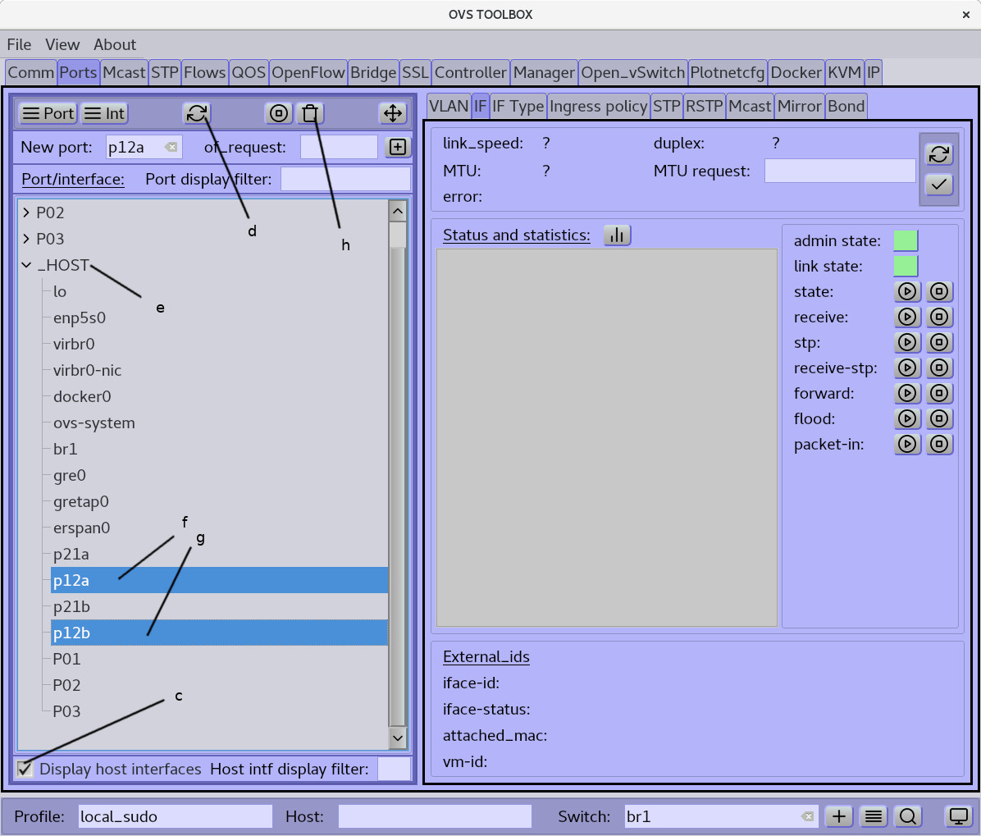Click play icon for forward row
The width and height of the screenshot is (981, 836).
click(x=907, y=393)
